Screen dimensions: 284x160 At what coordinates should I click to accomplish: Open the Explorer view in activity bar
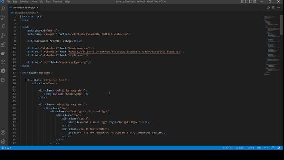(3, 9)
